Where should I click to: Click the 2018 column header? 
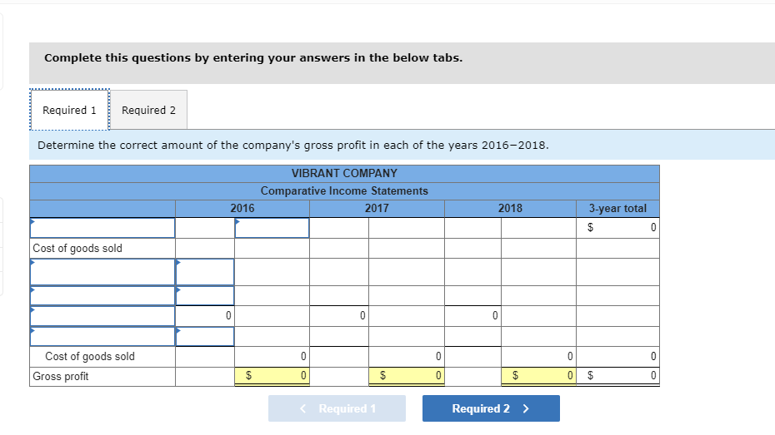510,208
